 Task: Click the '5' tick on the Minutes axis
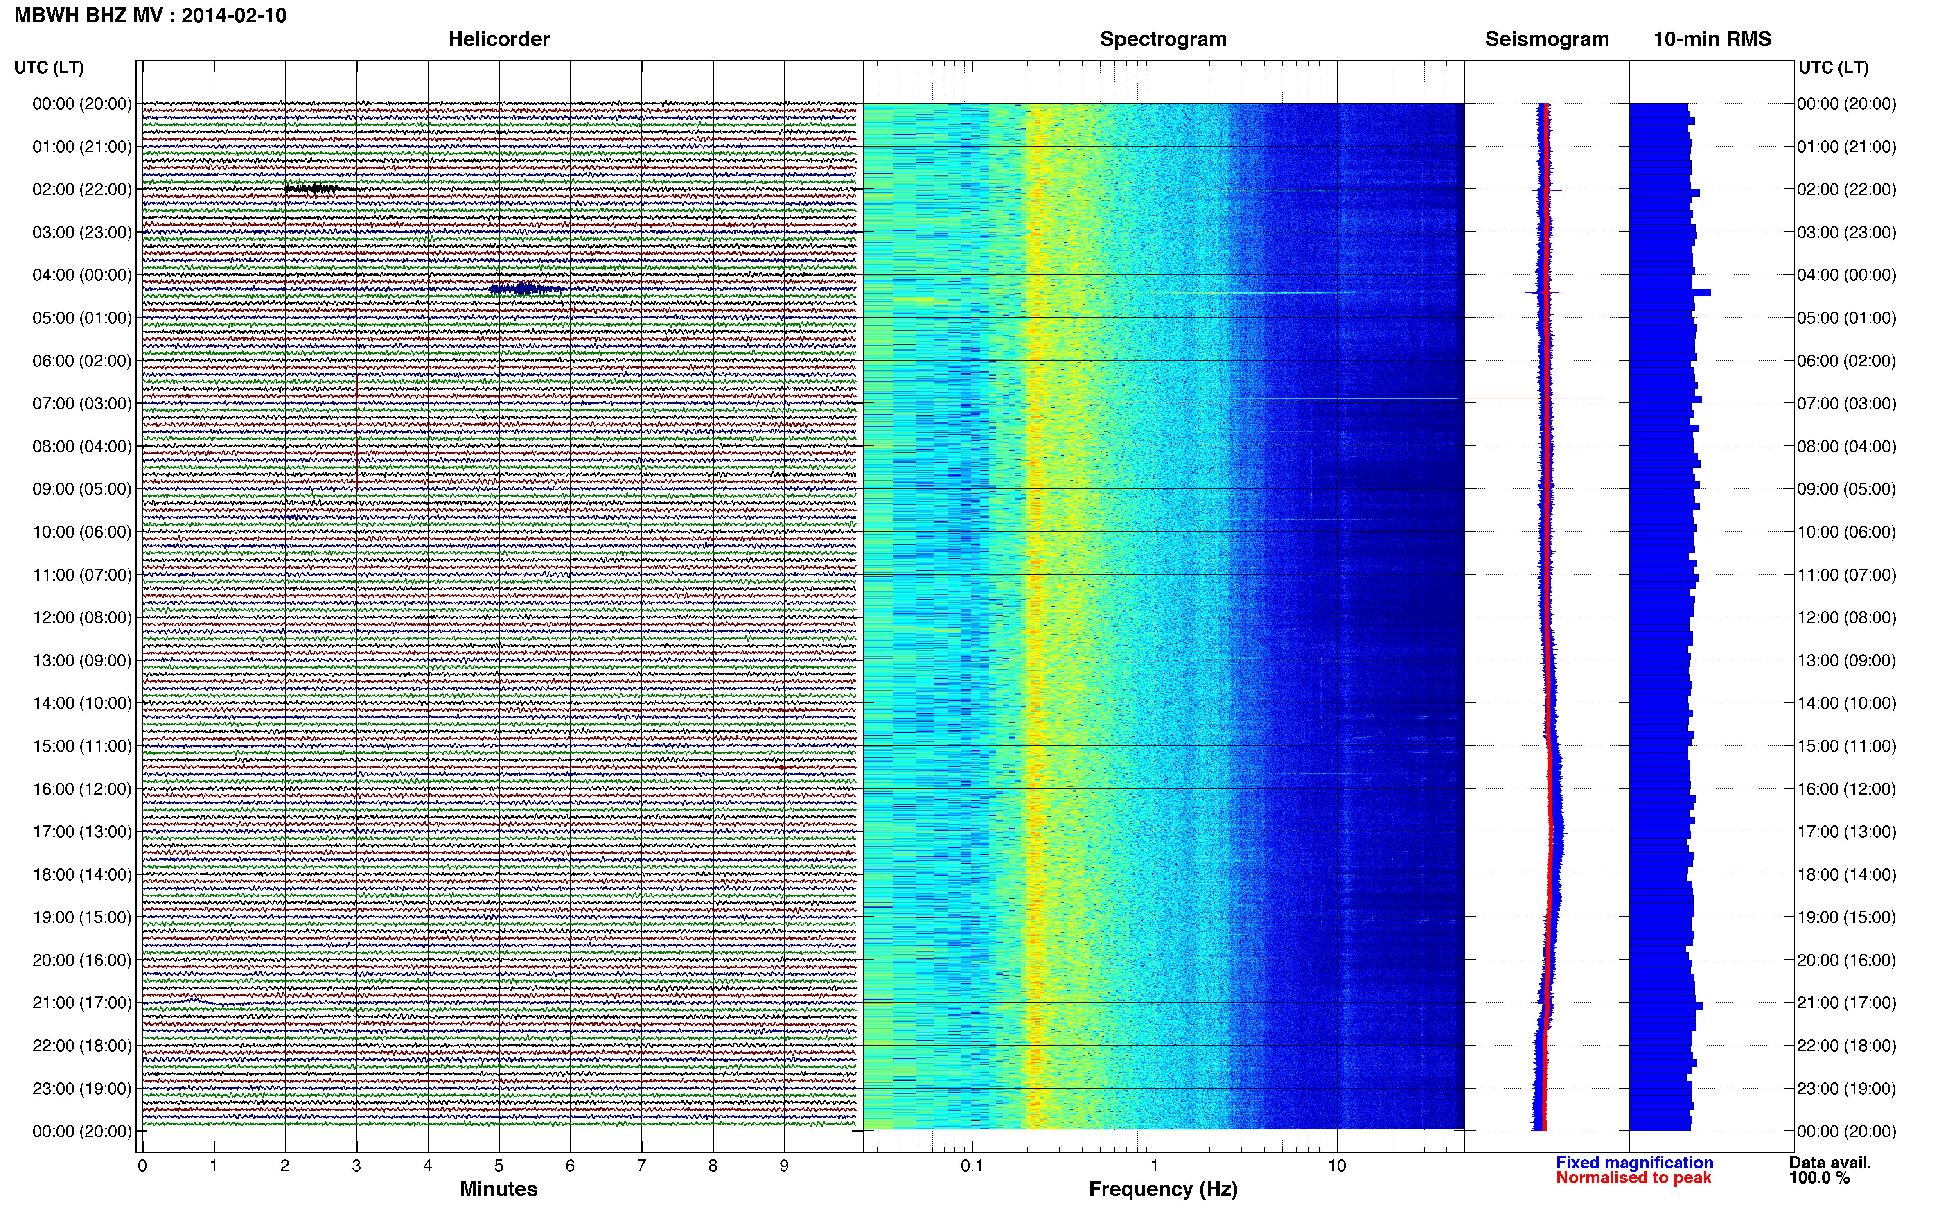(x=499, y=1166)
